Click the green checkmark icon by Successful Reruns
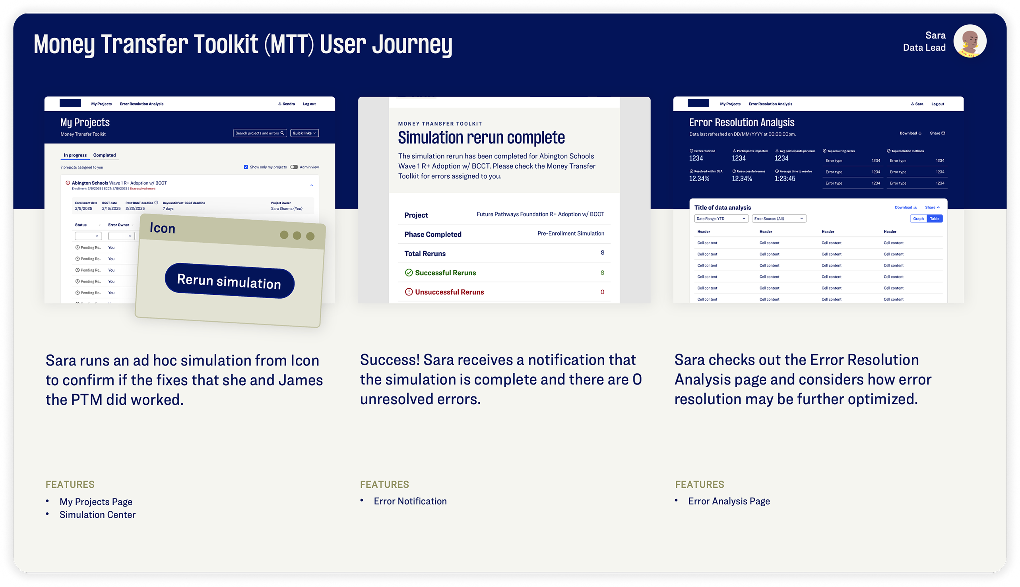The width and height of the screenshot is (1020, 587). coord(409,273)
